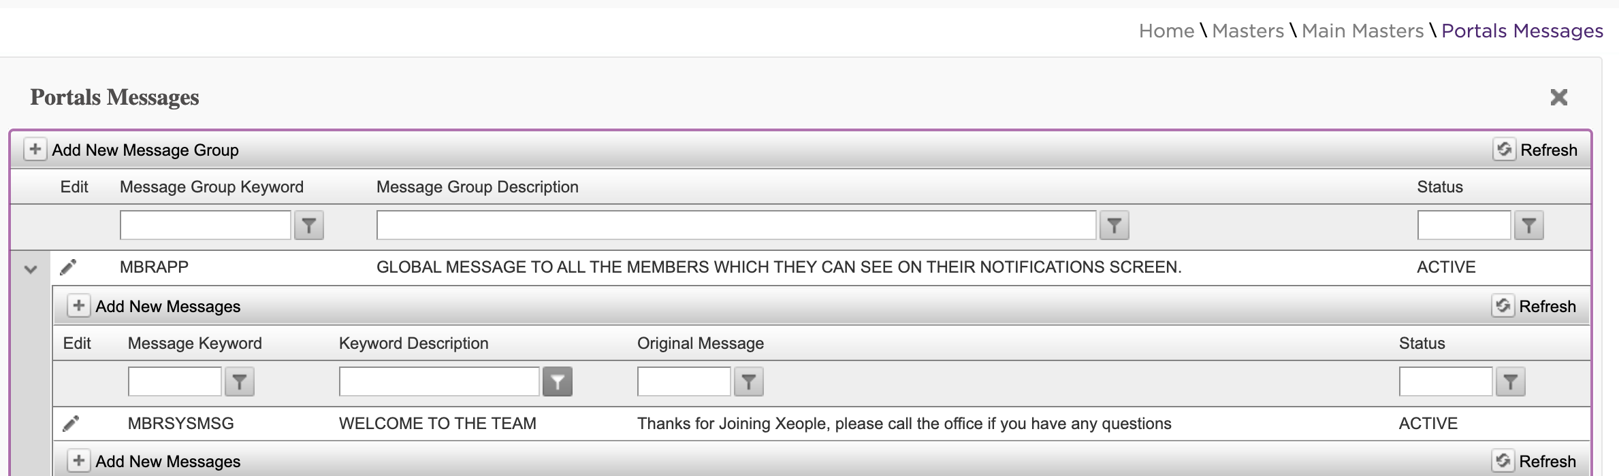
Task: Apply filter on Message Group Keyword column
Action: (308, 226)
